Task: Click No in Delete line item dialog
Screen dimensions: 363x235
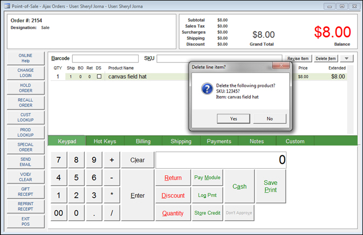Action: pyautogui.click(x=270, y=119)
